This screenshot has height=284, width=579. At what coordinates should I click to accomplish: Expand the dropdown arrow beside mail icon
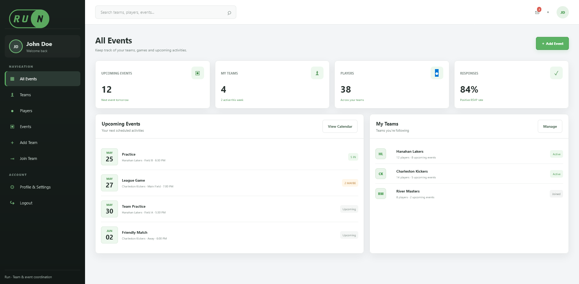tap(548, 12)
